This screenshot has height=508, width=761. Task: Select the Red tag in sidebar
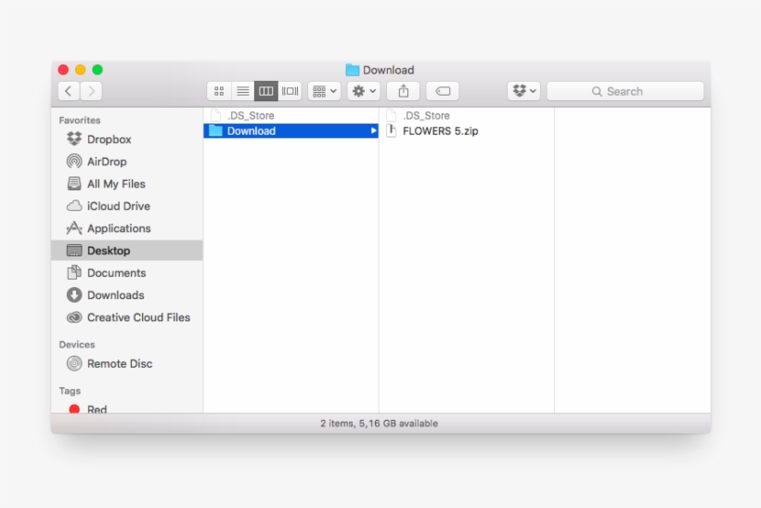click(97, 409)
